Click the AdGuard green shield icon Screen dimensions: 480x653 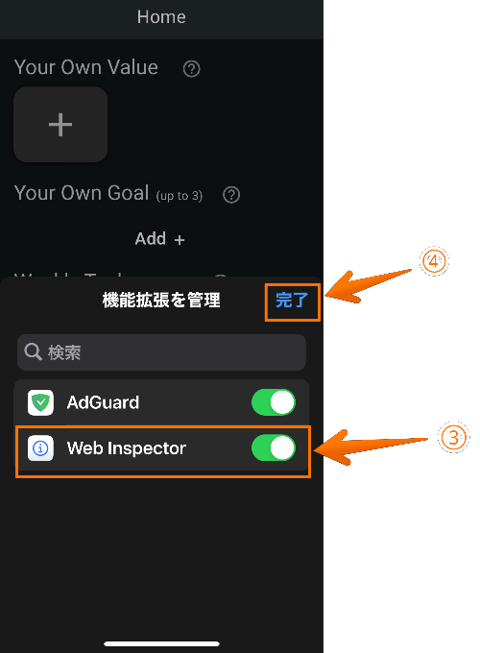[40, 402]
